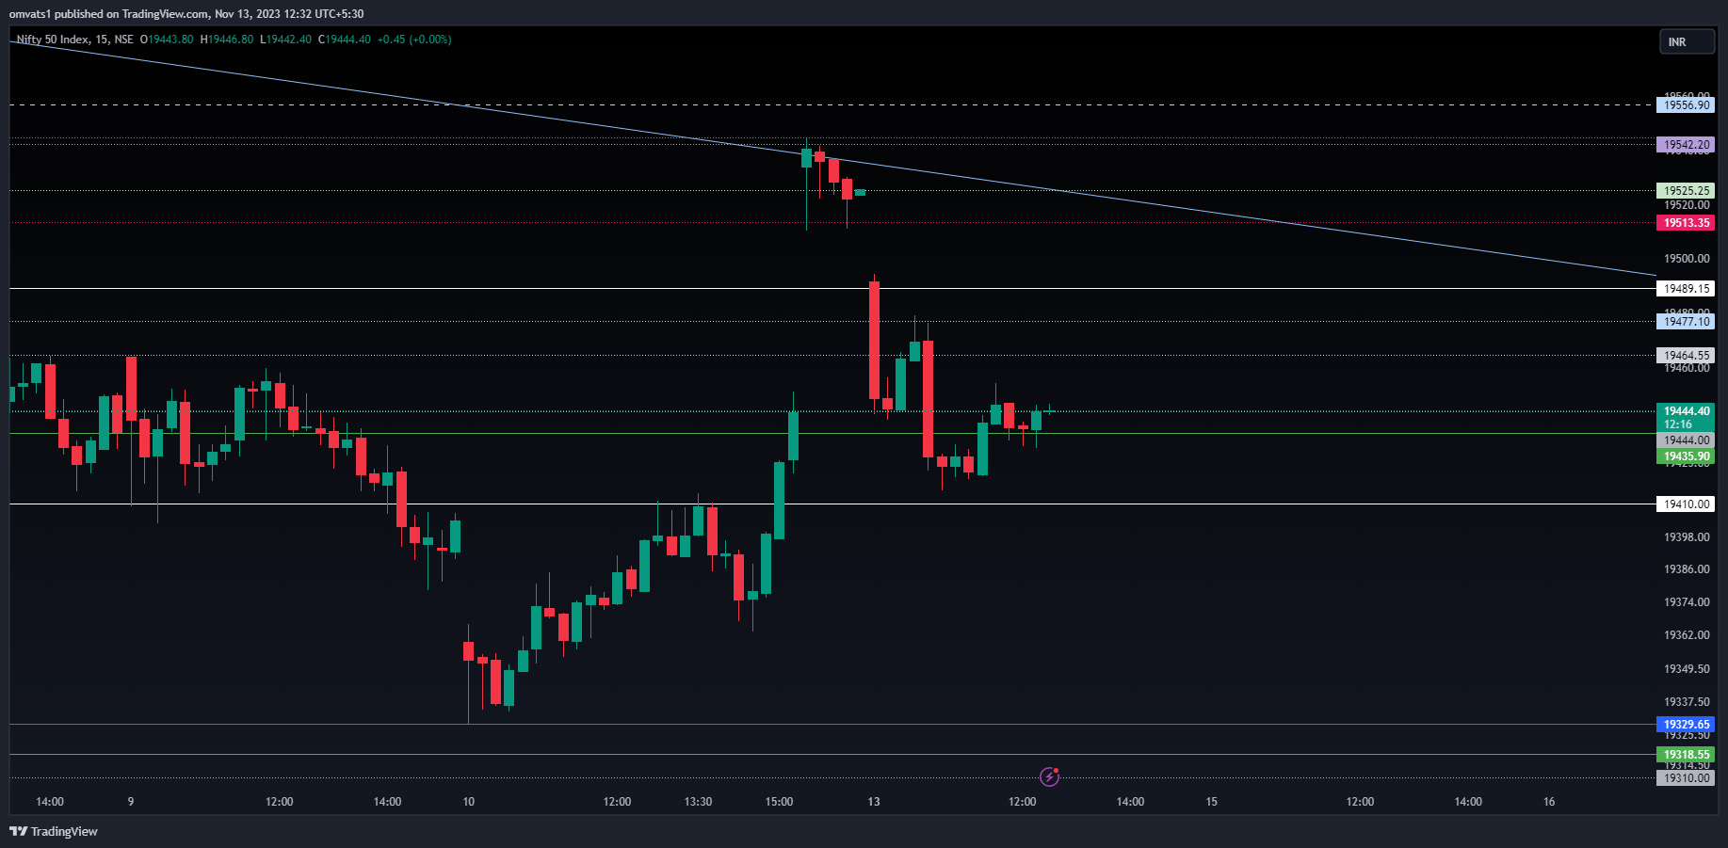Click the close value C19444.40
The width and height of the screenshot is (1728, 848).
click(345, 40)
